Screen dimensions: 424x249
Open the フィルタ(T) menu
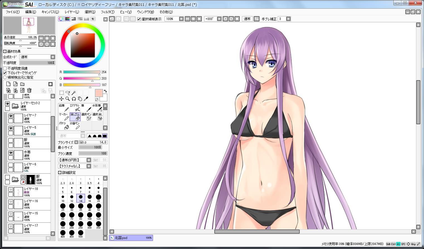pos(107,12)
